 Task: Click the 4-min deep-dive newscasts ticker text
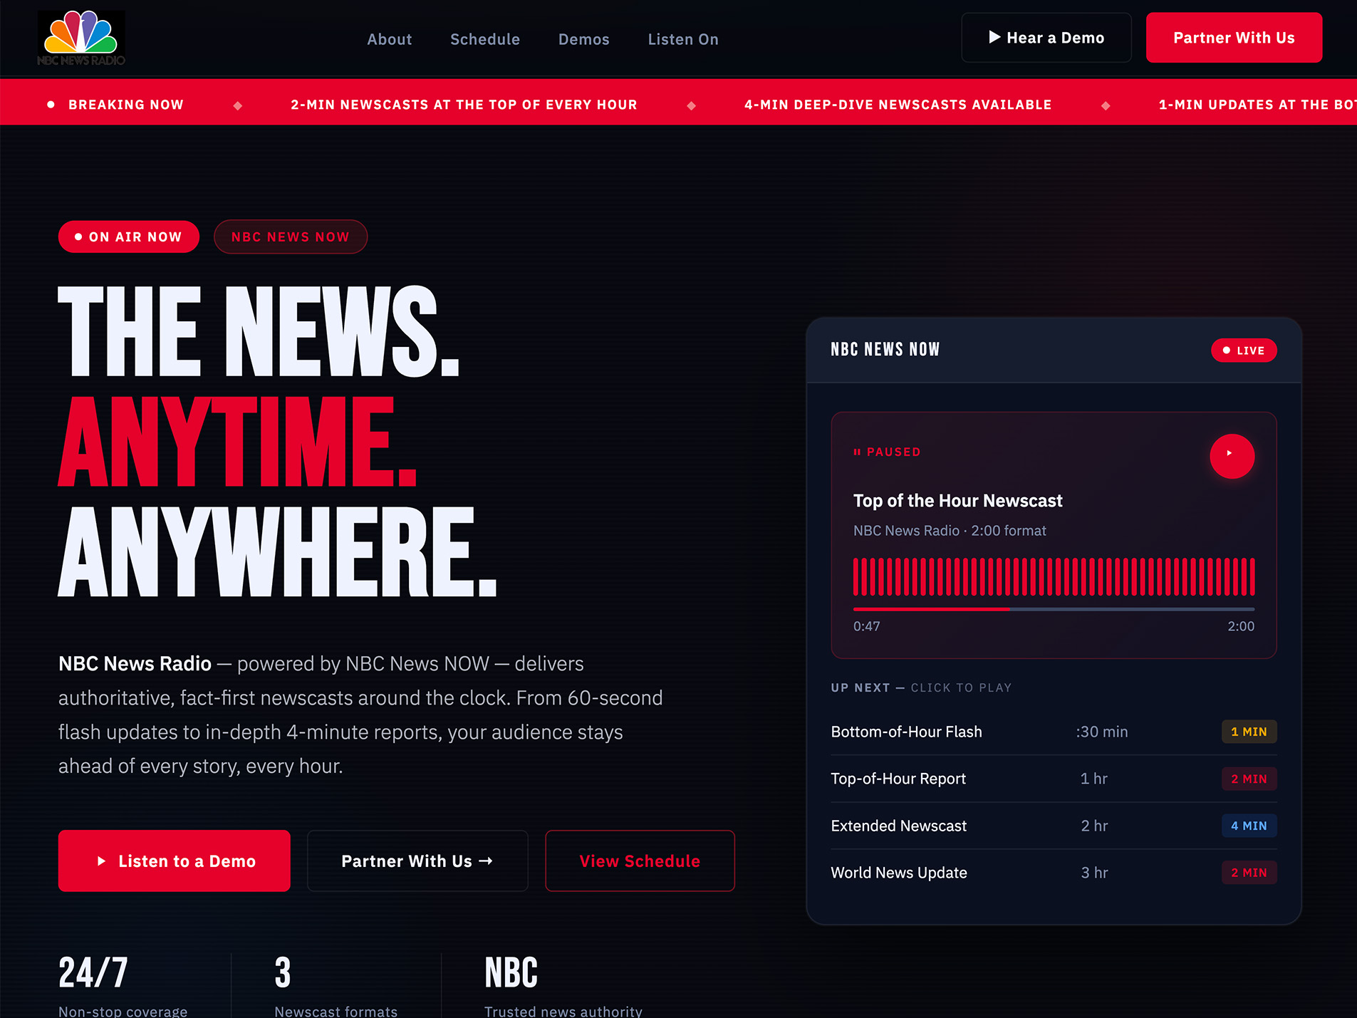[x=898, y=105]
